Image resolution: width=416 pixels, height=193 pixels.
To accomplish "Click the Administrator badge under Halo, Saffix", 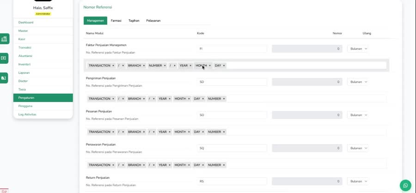I will (43, 14).
